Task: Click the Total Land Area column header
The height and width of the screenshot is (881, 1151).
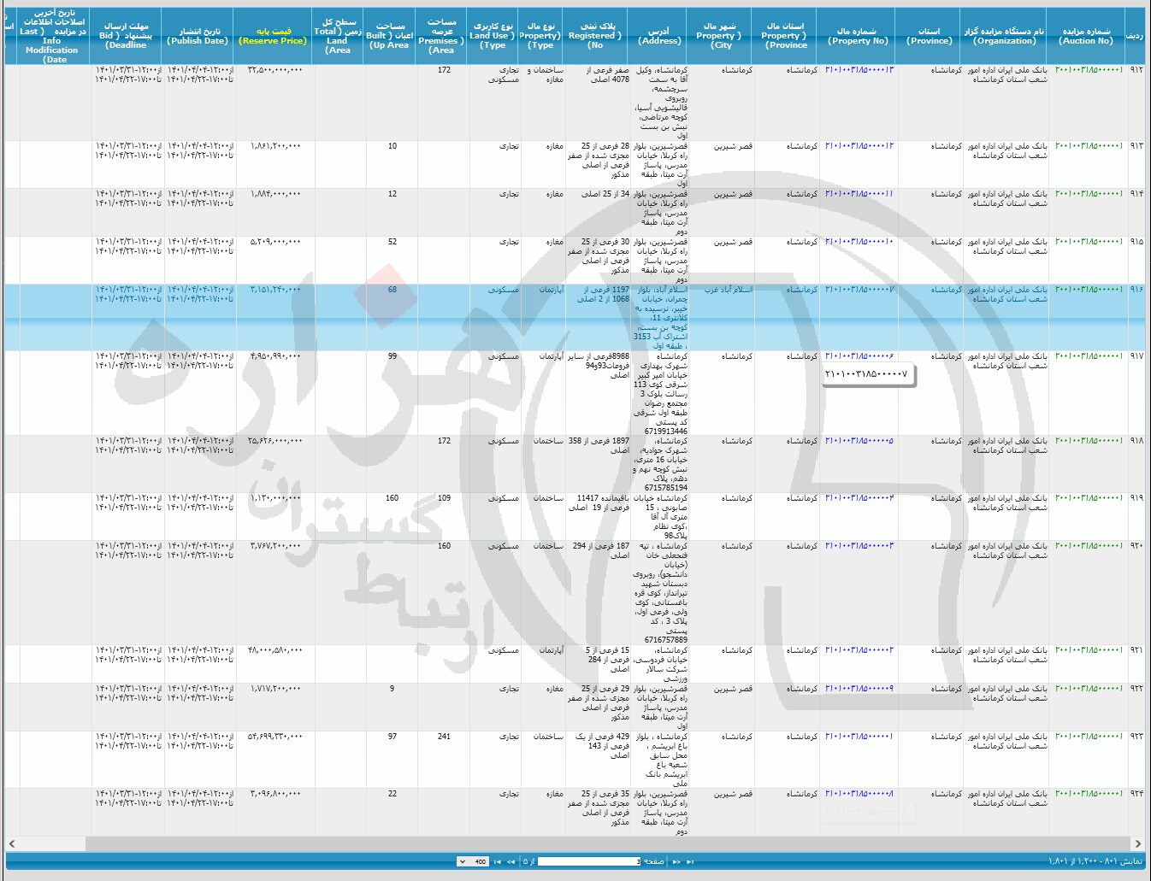Action: (x=338, y=36)
